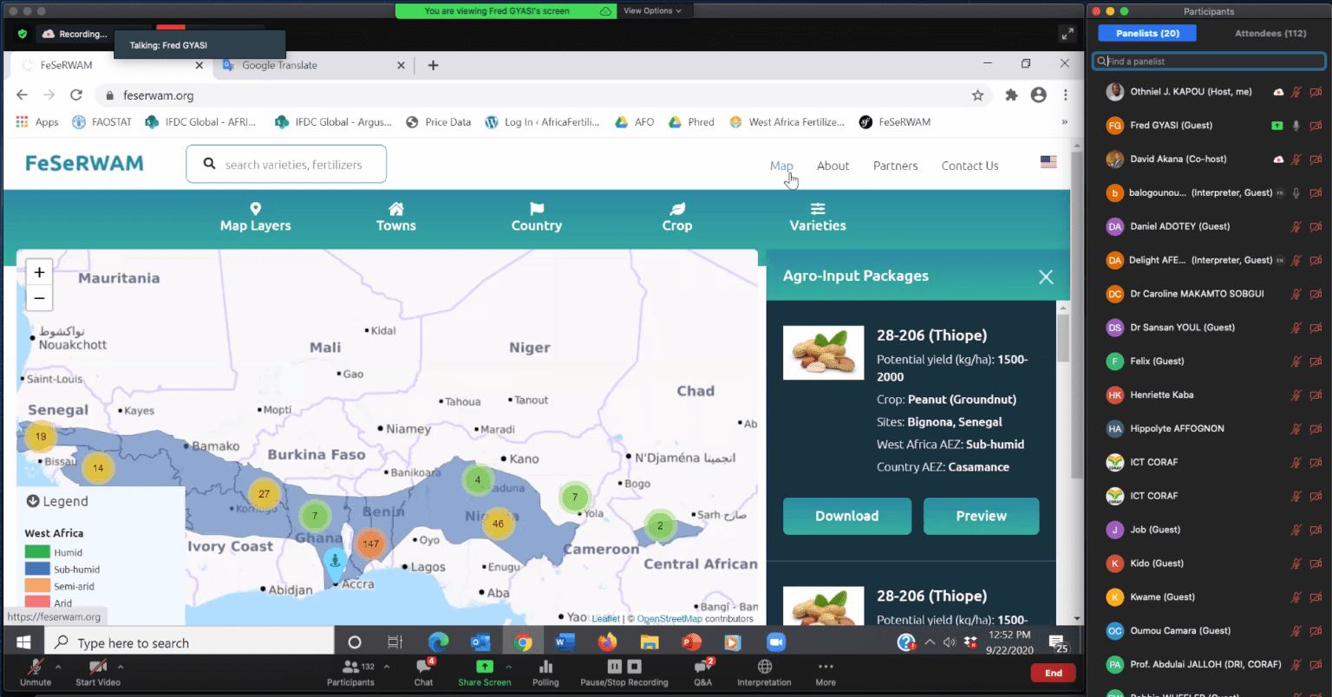1332x697 pixels.
Task: Click the Find a panelist search field
Action: click(1208, 62)
